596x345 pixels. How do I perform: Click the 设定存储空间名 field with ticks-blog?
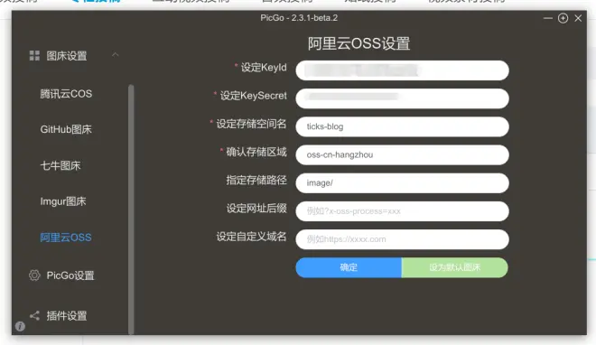click(x=402, y=126)
